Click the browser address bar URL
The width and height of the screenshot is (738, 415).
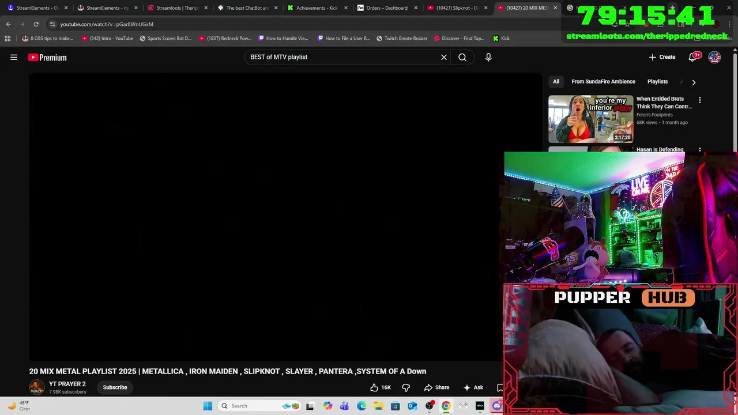107,24
